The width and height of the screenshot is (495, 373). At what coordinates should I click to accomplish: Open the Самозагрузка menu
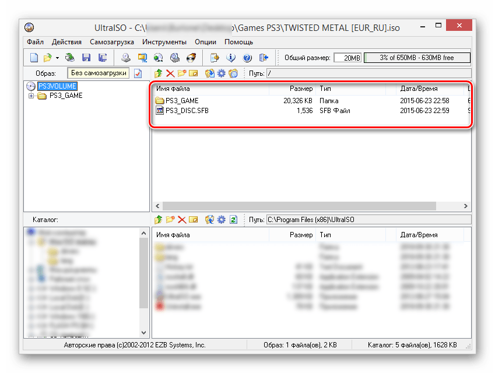coord(111,42)
